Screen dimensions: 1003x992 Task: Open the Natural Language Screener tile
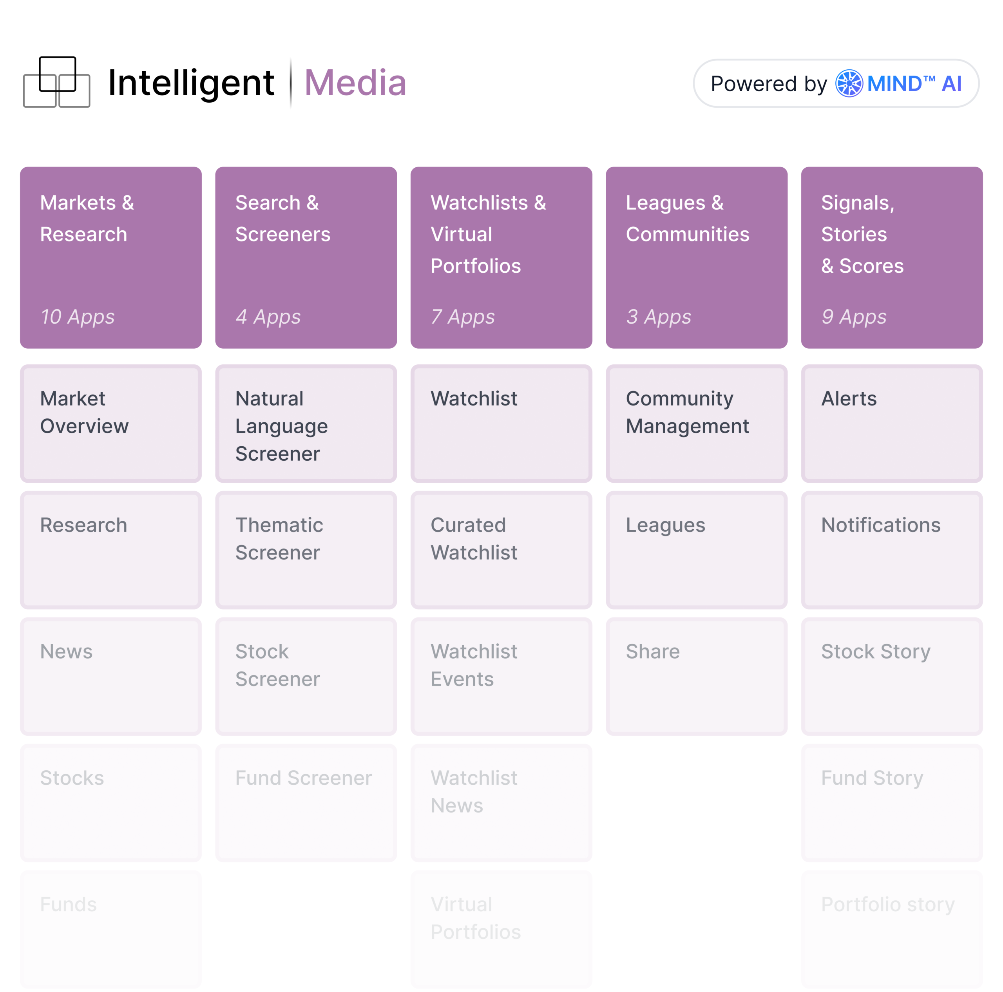(306, 424)
